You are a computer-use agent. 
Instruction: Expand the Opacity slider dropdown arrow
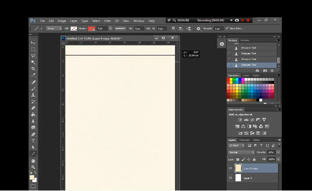coord(278,152)
